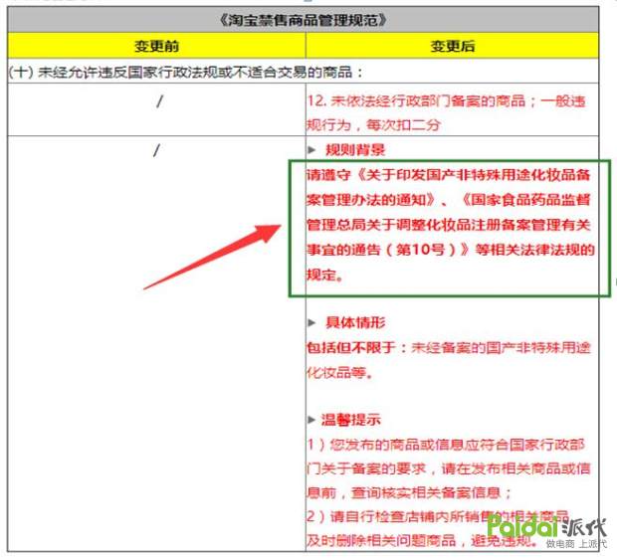Click the line 请遵守《关于印发国产非特殊用途化妆品备
617x558 pixels.
click(x=449, y=174)
